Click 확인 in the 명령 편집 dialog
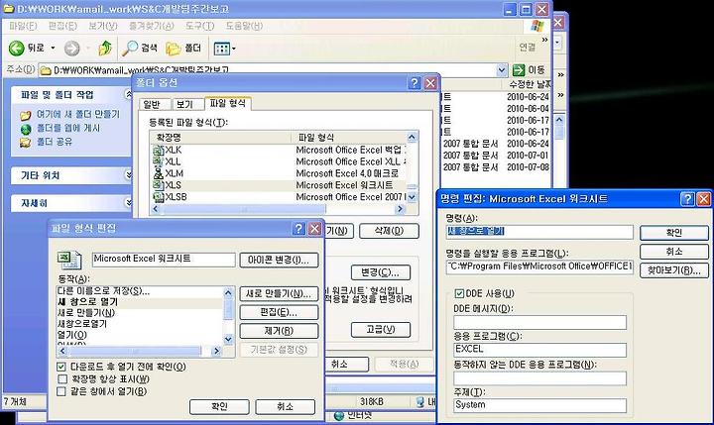 (674, 233)
